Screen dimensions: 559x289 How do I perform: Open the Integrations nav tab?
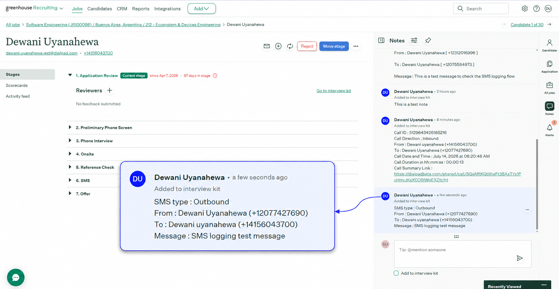tap(167, 9)
